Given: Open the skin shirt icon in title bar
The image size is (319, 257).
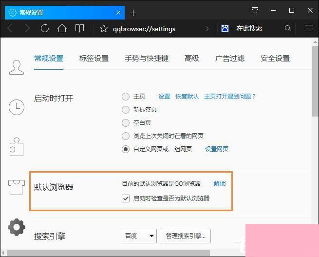Looking at the screenshot, I should coord(255,10).
